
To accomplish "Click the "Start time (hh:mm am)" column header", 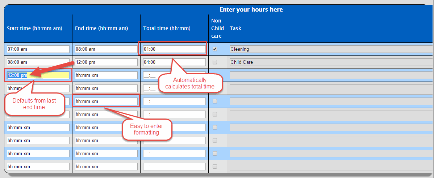I will (x=34, y=28).
